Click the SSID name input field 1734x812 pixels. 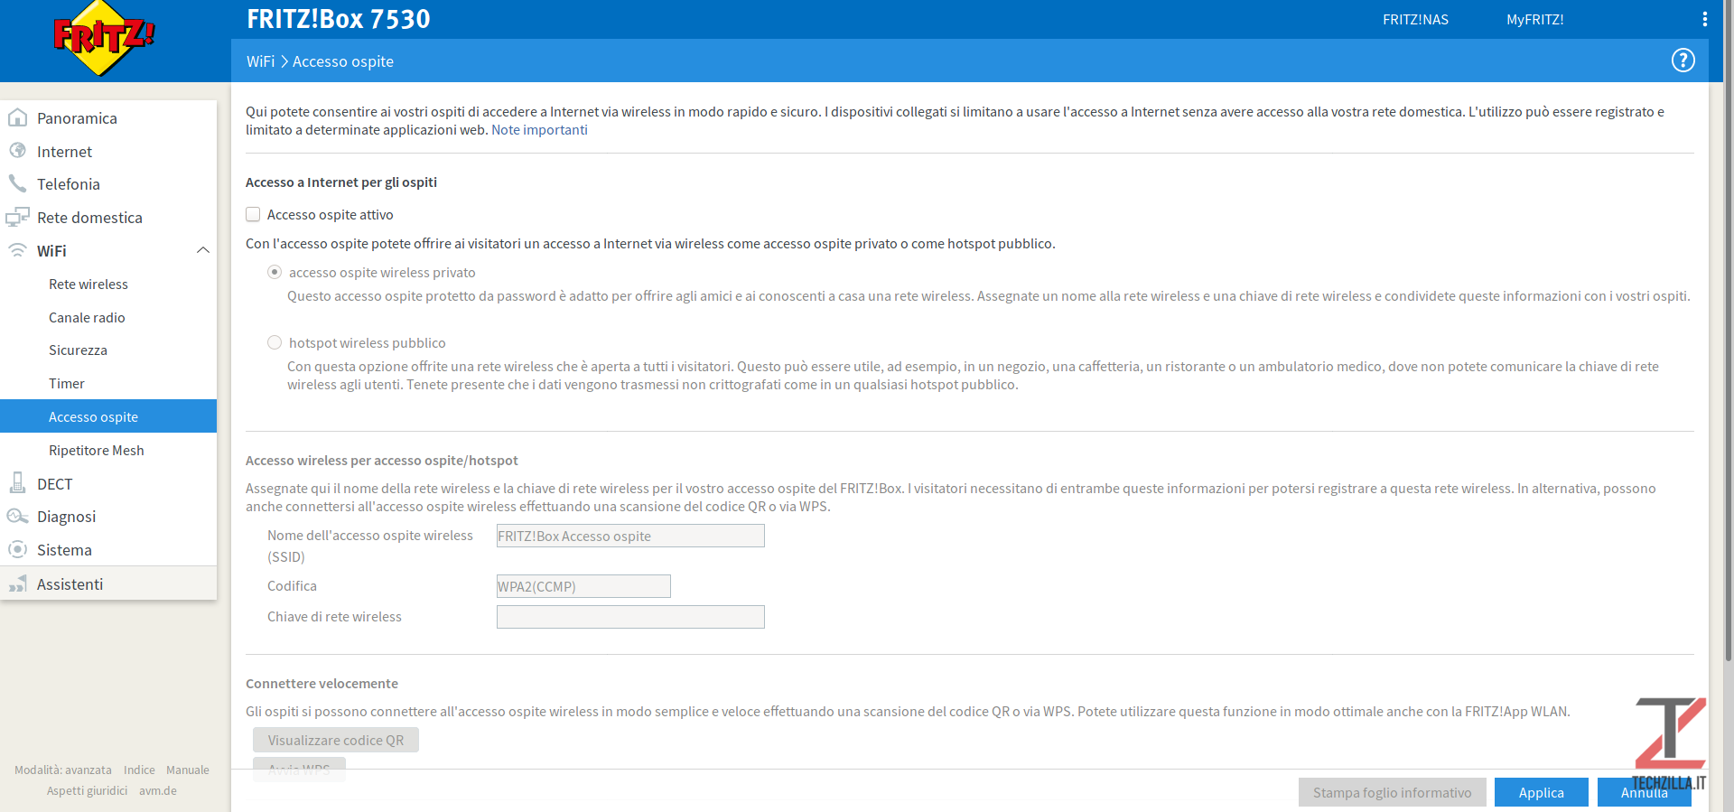(x=630, y=536)
